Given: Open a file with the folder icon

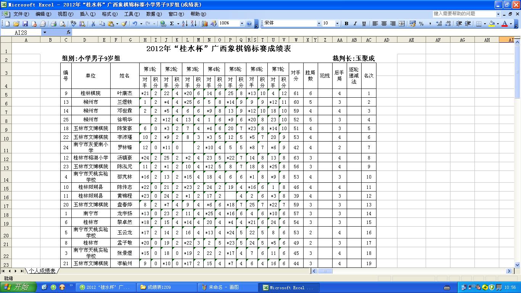Looking at the screenshot, I should (x=16, y=23).
